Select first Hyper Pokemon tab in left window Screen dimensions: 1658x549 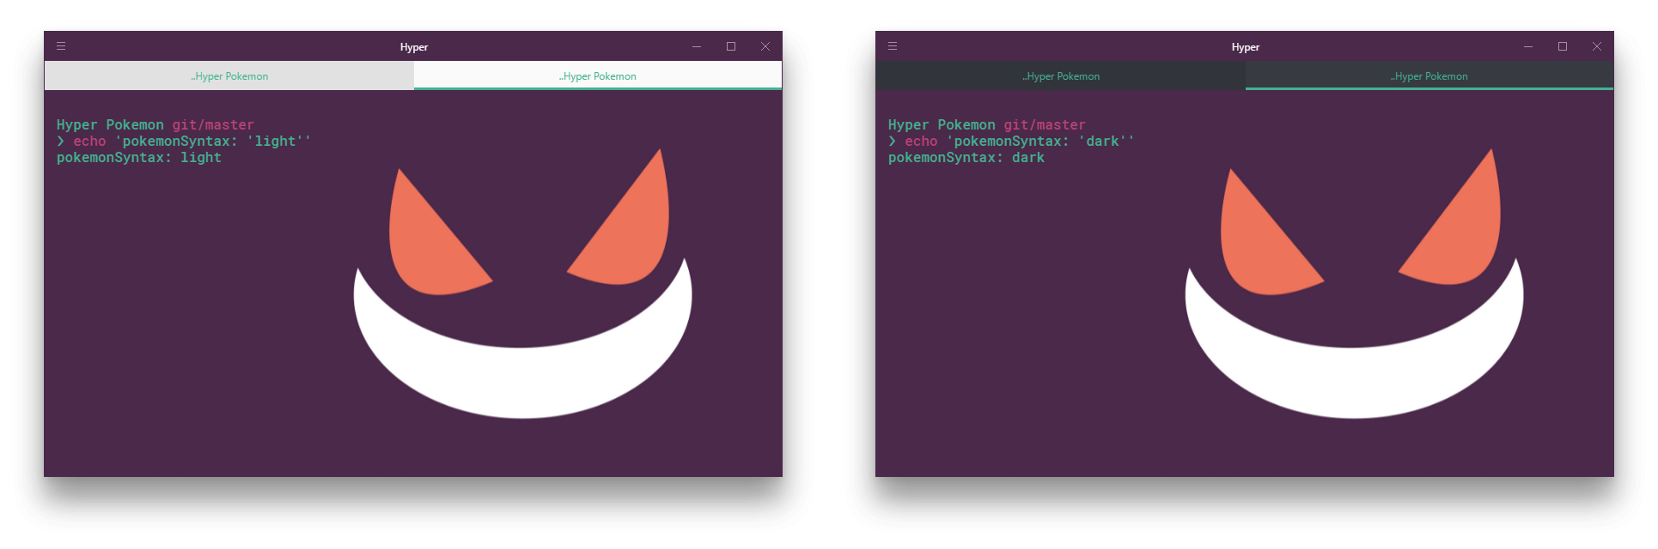tap(229, 75)
